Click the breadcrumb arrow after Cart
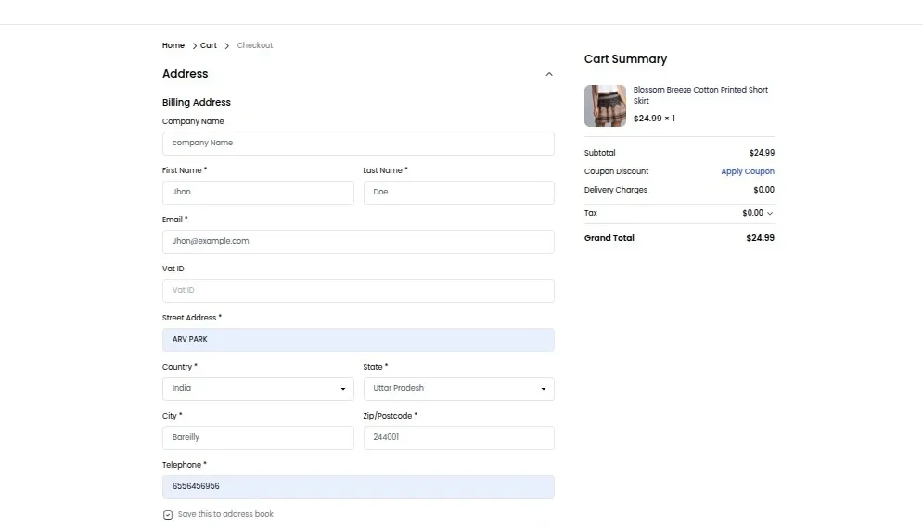The width and height of the screenshot is (923, 527). click(x=226, y=46)
